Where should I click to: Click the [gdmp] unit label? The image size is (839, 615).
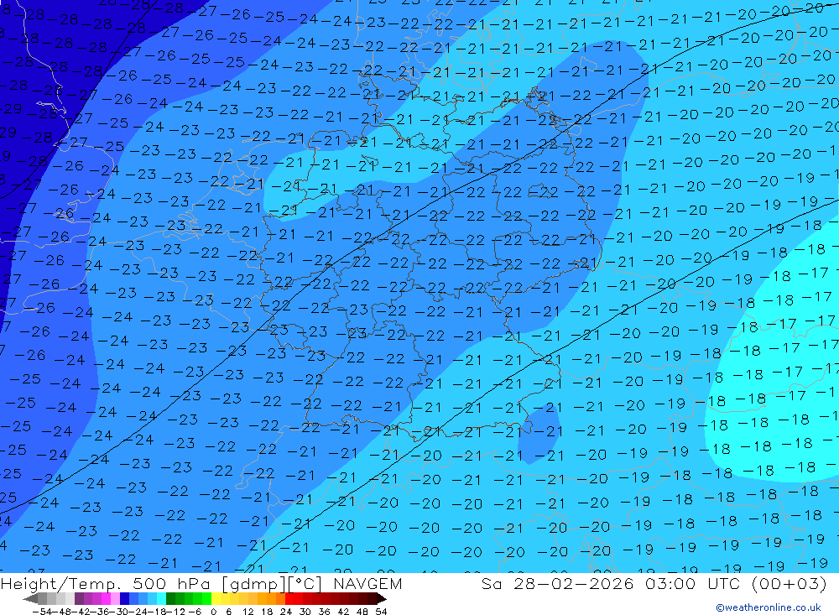point(254,584)
